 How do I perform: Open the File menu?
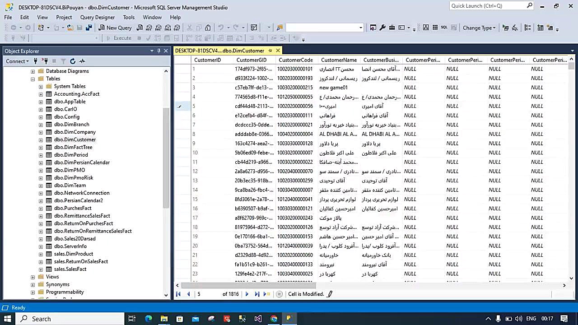coord(8,17)
